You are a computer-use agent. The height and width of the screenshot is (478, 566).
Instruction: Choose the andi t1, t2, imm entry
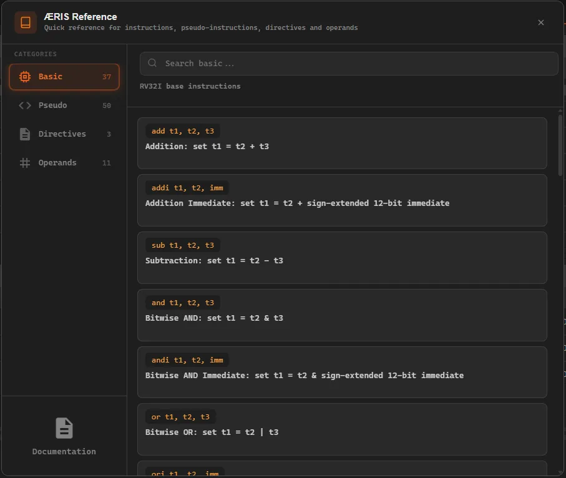click(x=342, y=372)
